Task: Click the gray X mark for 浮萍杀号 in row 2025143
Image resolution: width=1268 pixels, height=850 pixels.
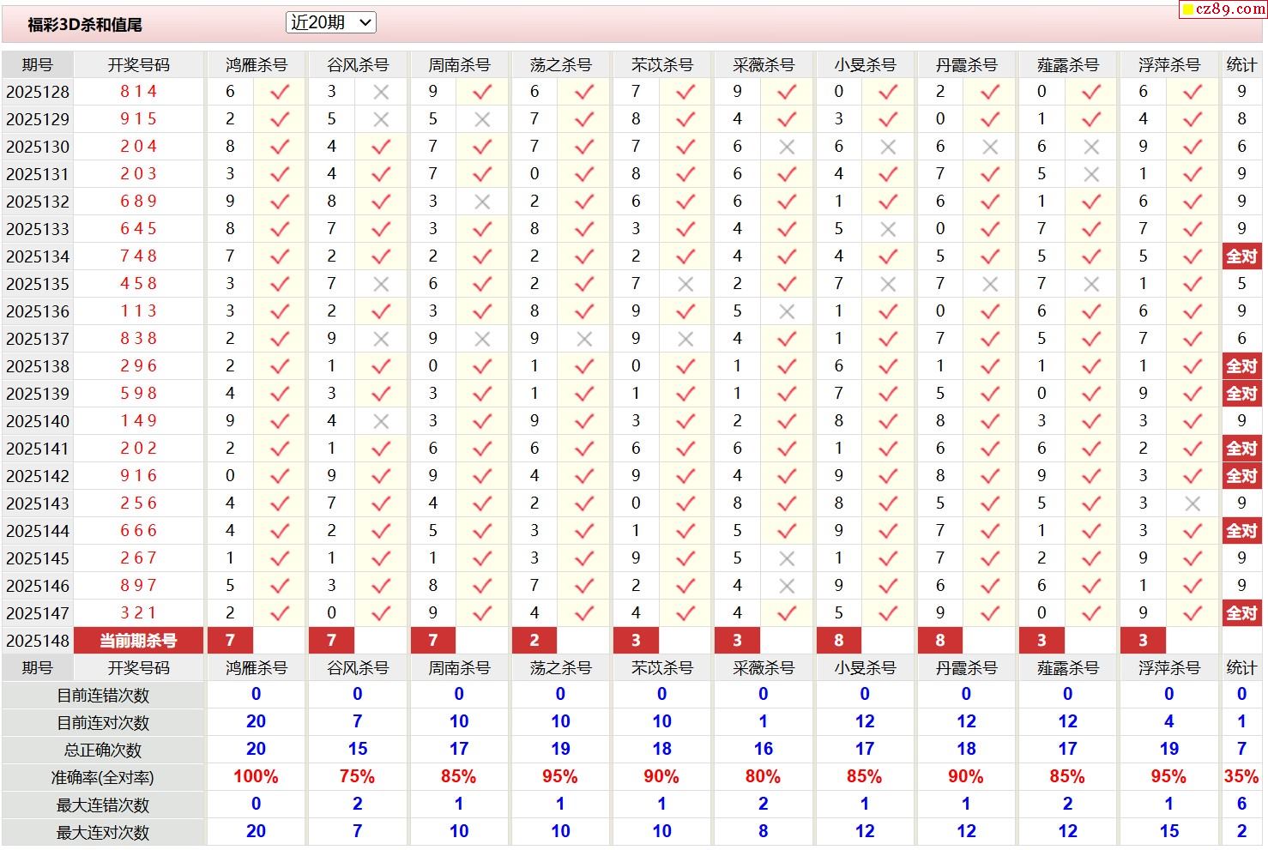Action: 1193,503
